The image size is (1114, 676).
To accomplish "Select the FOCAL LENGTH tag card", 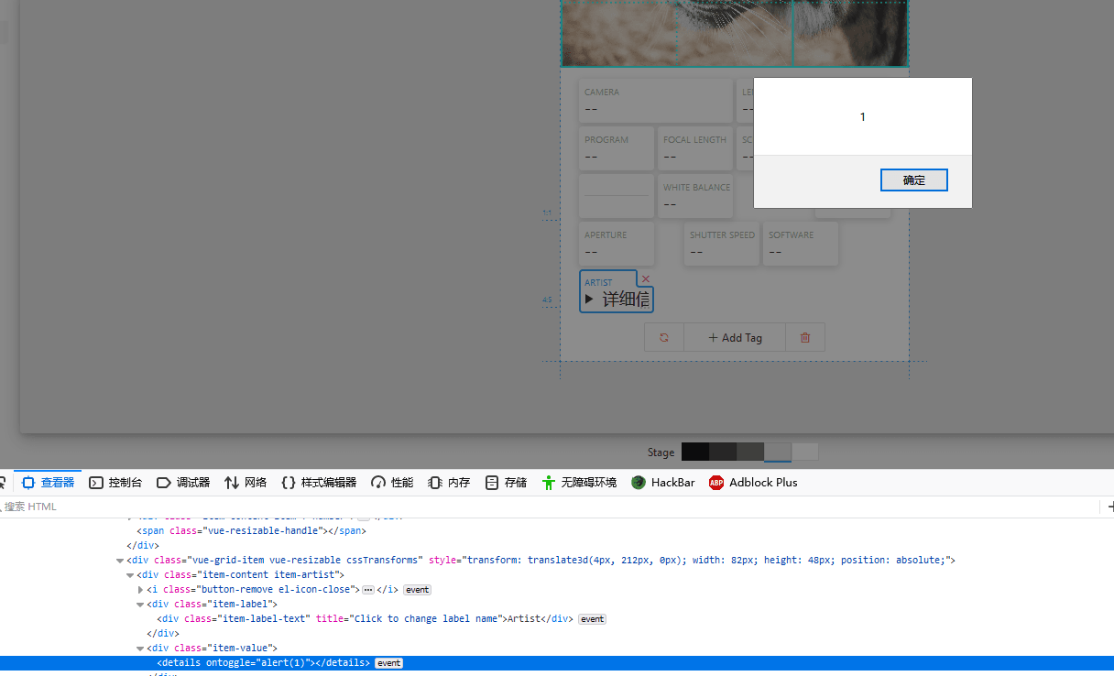I will [695, 148].
